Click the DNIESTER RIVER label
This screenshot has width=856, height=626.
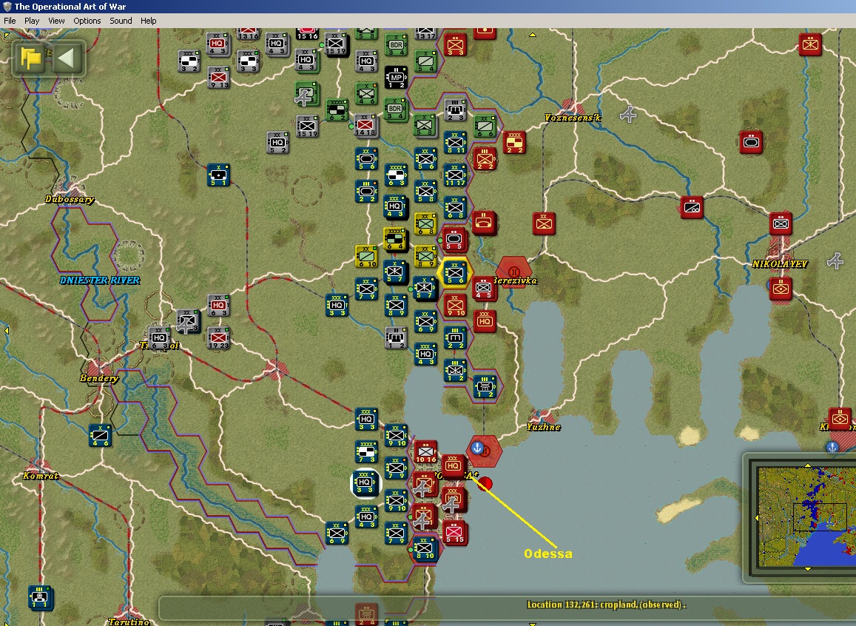[x=100, y=280]
